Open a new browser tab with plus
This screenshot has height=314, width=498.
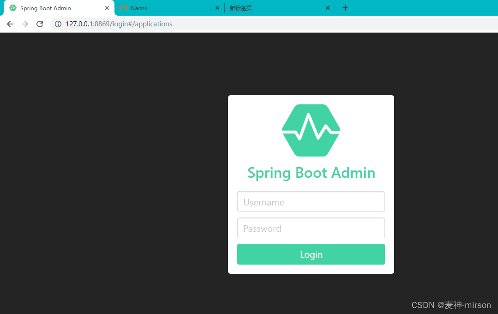click(345, 8)
